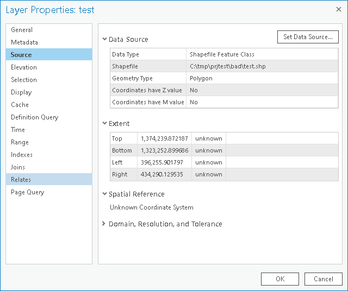Image resolution: width=348 pixels, height=291 pixels.
Task: Click the Shapefile path value cell
Action: (x=262, y=66)
